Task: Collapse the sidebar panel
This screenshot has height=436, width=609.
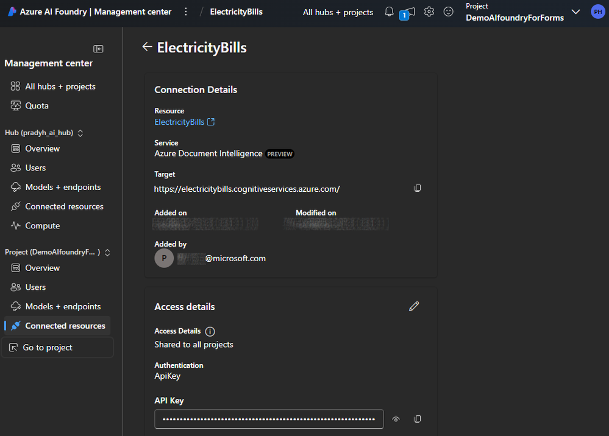Action: (x=98, y=49)
